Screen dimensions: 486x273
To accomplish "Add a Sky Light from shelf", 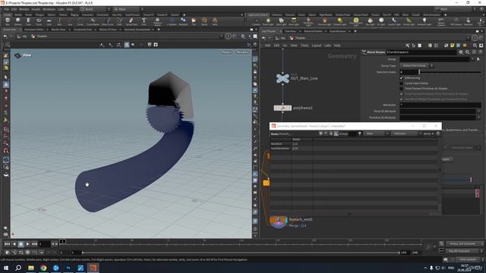I will click(x=370, y=22).
